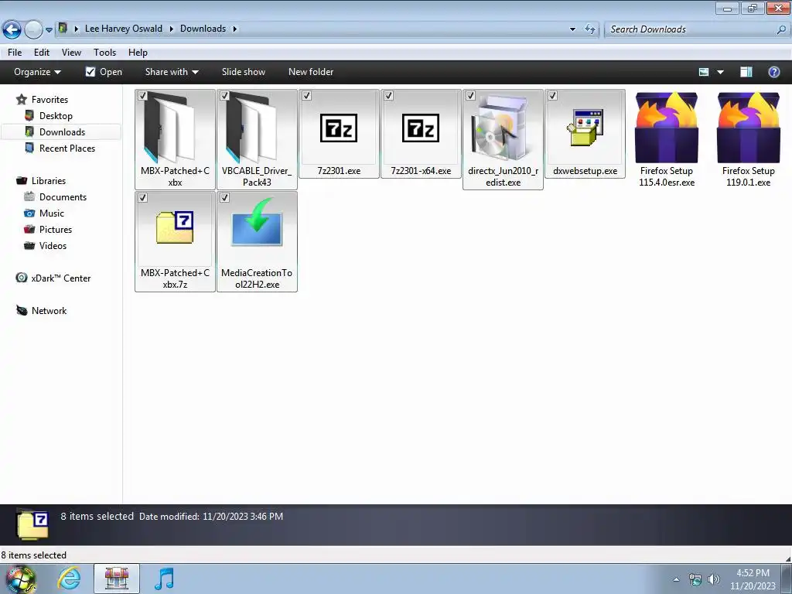792x594 pixels.
Task: Click the Downloads breadcrumb segment
Action: coord(203,29)
